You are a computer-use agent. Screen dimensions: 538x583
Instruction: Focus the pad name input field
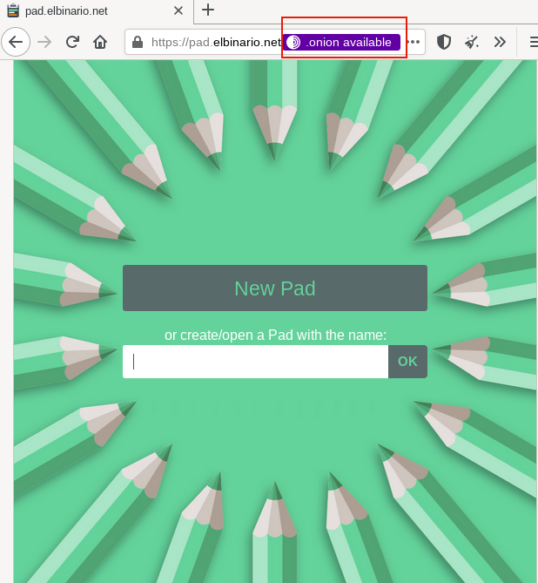click(256, 362)
